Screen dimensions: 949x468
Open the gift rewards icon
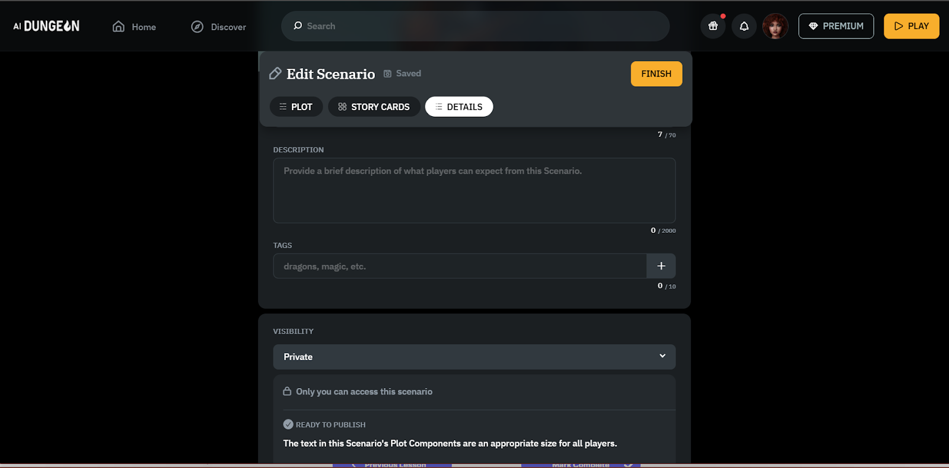point(713,26)
